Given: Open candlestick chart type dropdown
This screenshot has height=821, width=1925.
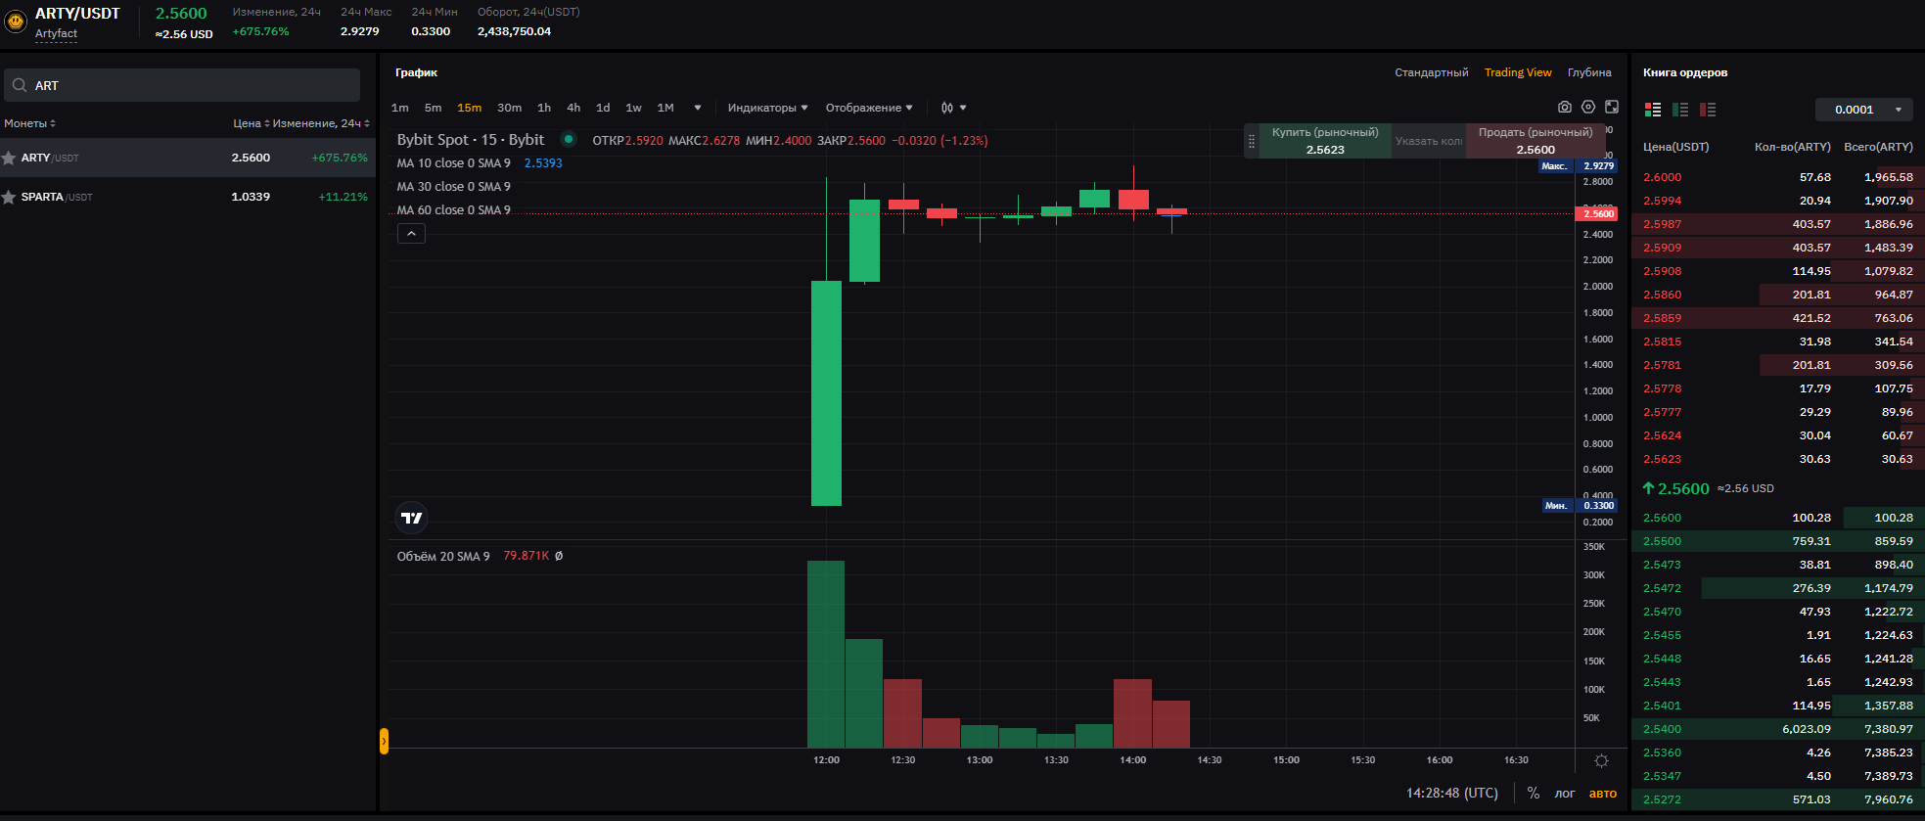Looking at the screenshot, I should [x=953, y=108].
